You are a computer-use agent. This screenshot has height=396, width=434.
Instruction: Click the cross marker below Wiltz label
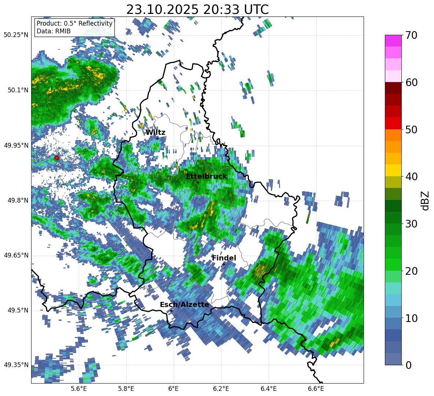tap(157, 138)
